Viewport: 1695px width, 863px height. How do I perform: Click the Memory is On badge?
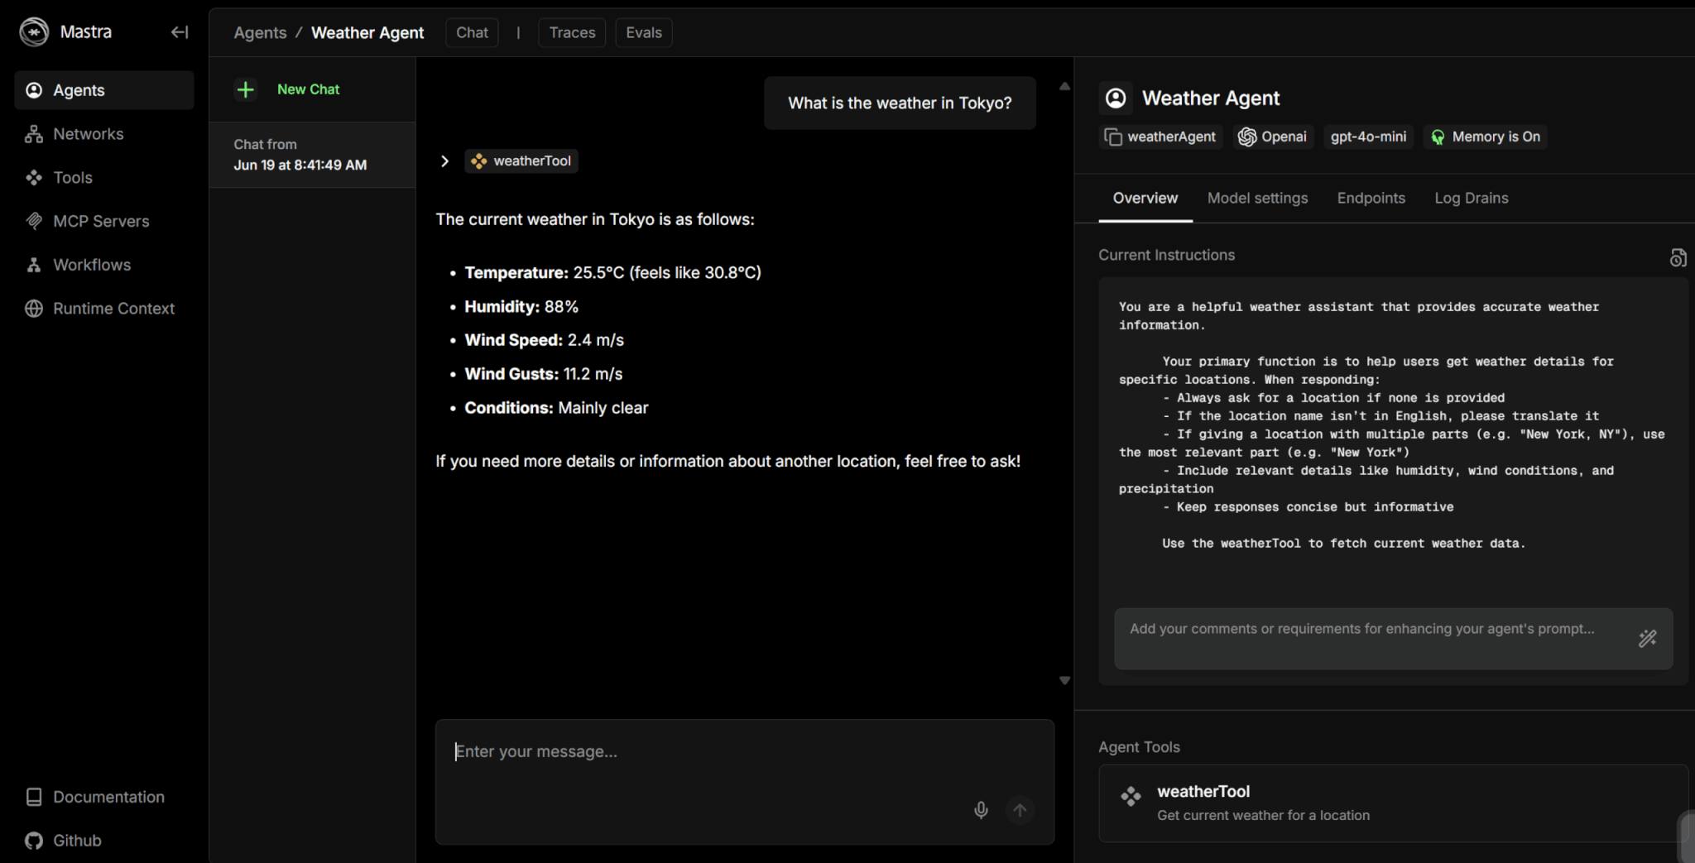[1486, 137]
